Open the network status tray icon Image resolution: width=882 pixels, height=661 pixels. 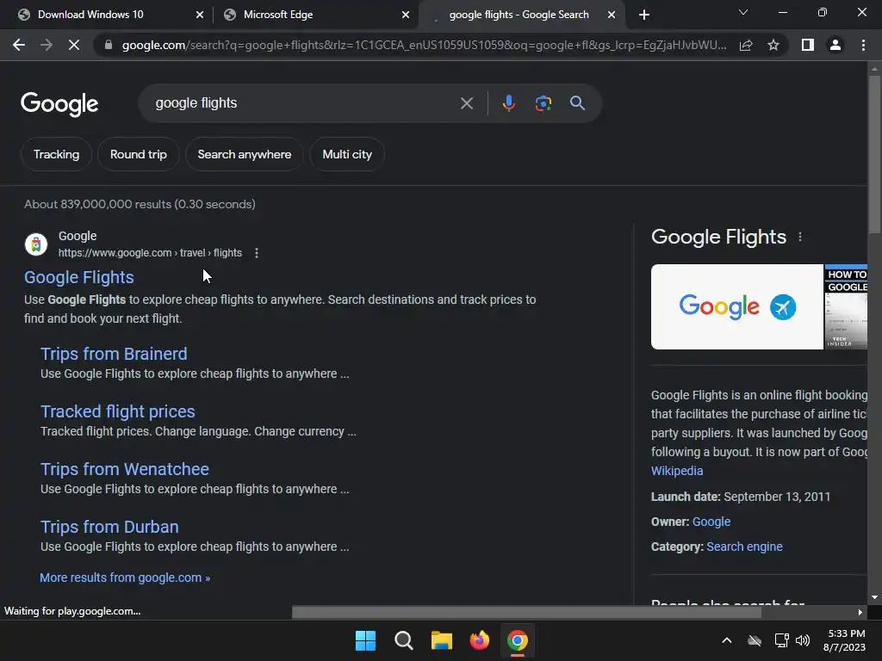781,640
